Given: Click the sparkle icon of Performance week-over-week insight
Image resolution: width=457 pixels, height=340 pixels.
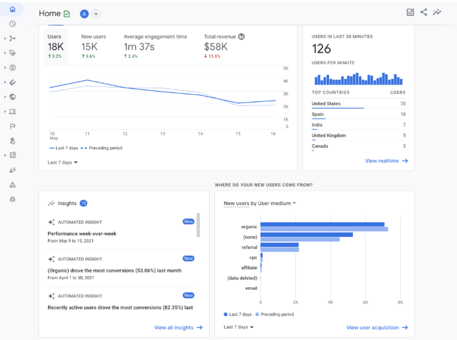Looking at the screenshot, I should [51, 222].
